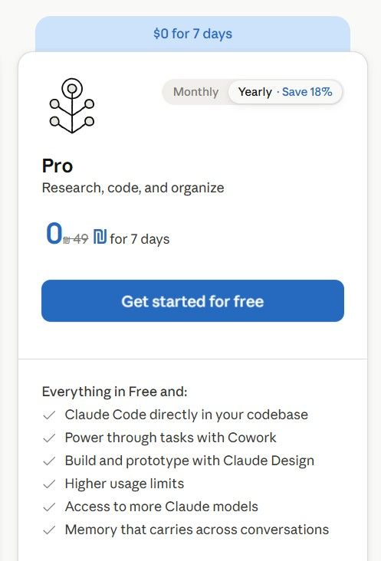Image resolution: width=381 pixels, height=561 pixels.
Task: Click the $0 for 7 days banner
Action: 192,34
